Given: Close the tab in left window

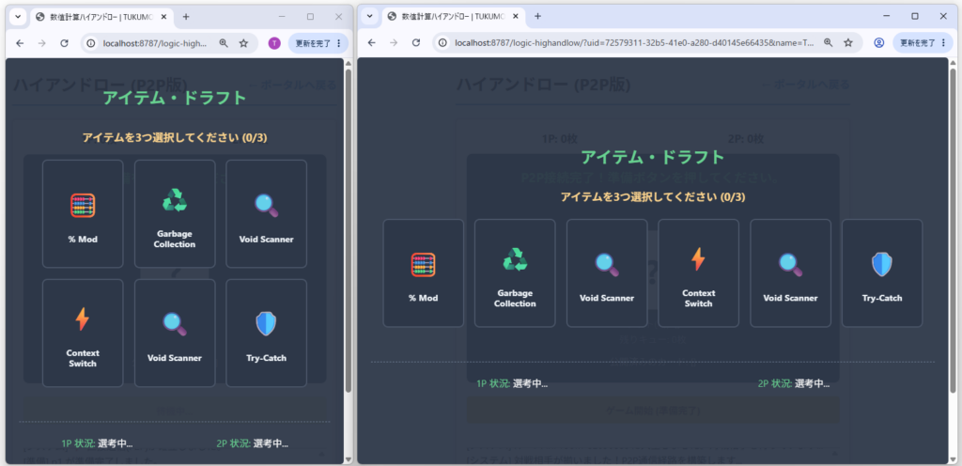Looking at the screenshot, I should (163, 17).
